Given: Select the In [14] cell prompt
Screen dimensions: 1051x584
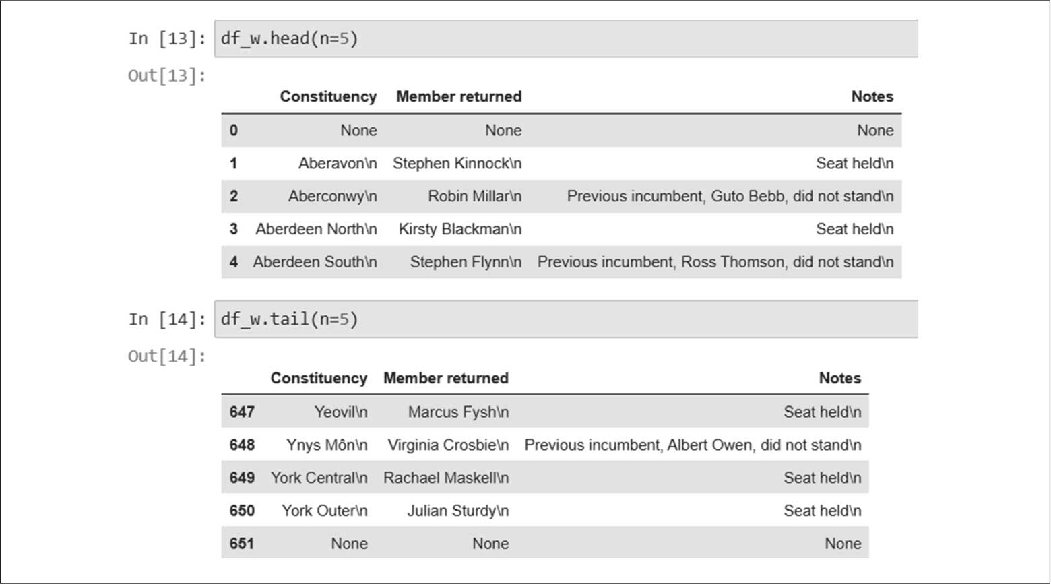Looking at the screenshot, I should [167, 319].
